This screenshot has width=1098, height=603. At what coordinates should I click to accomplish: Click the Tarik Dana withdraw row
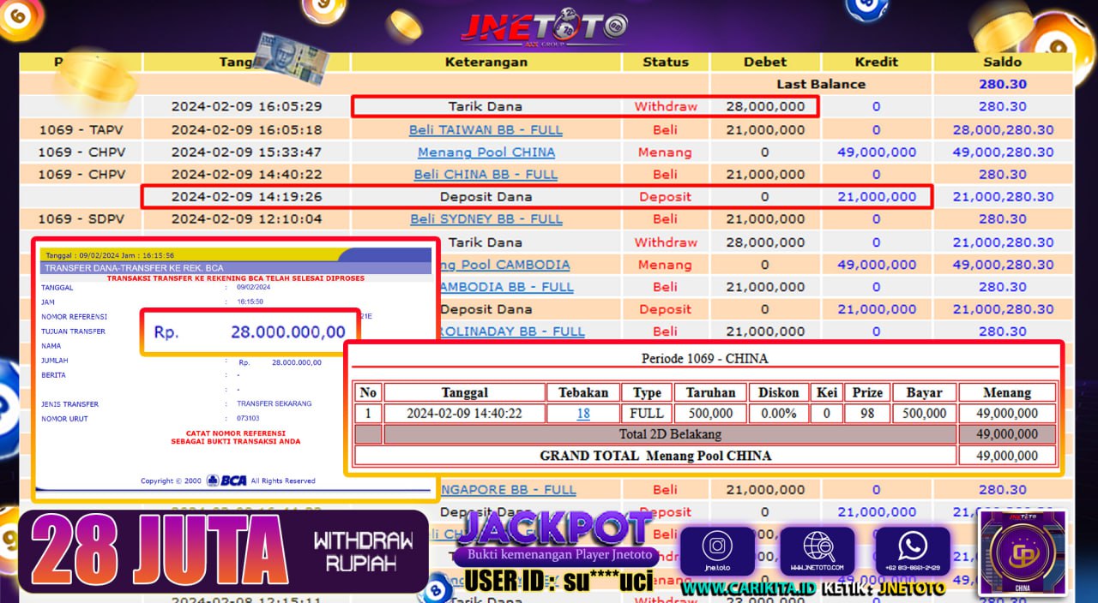(486, 107)
